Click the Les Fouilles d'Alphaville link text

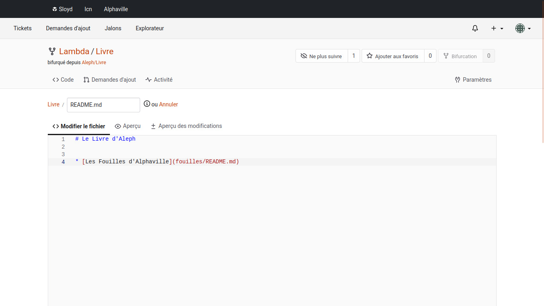click(127, 162)
